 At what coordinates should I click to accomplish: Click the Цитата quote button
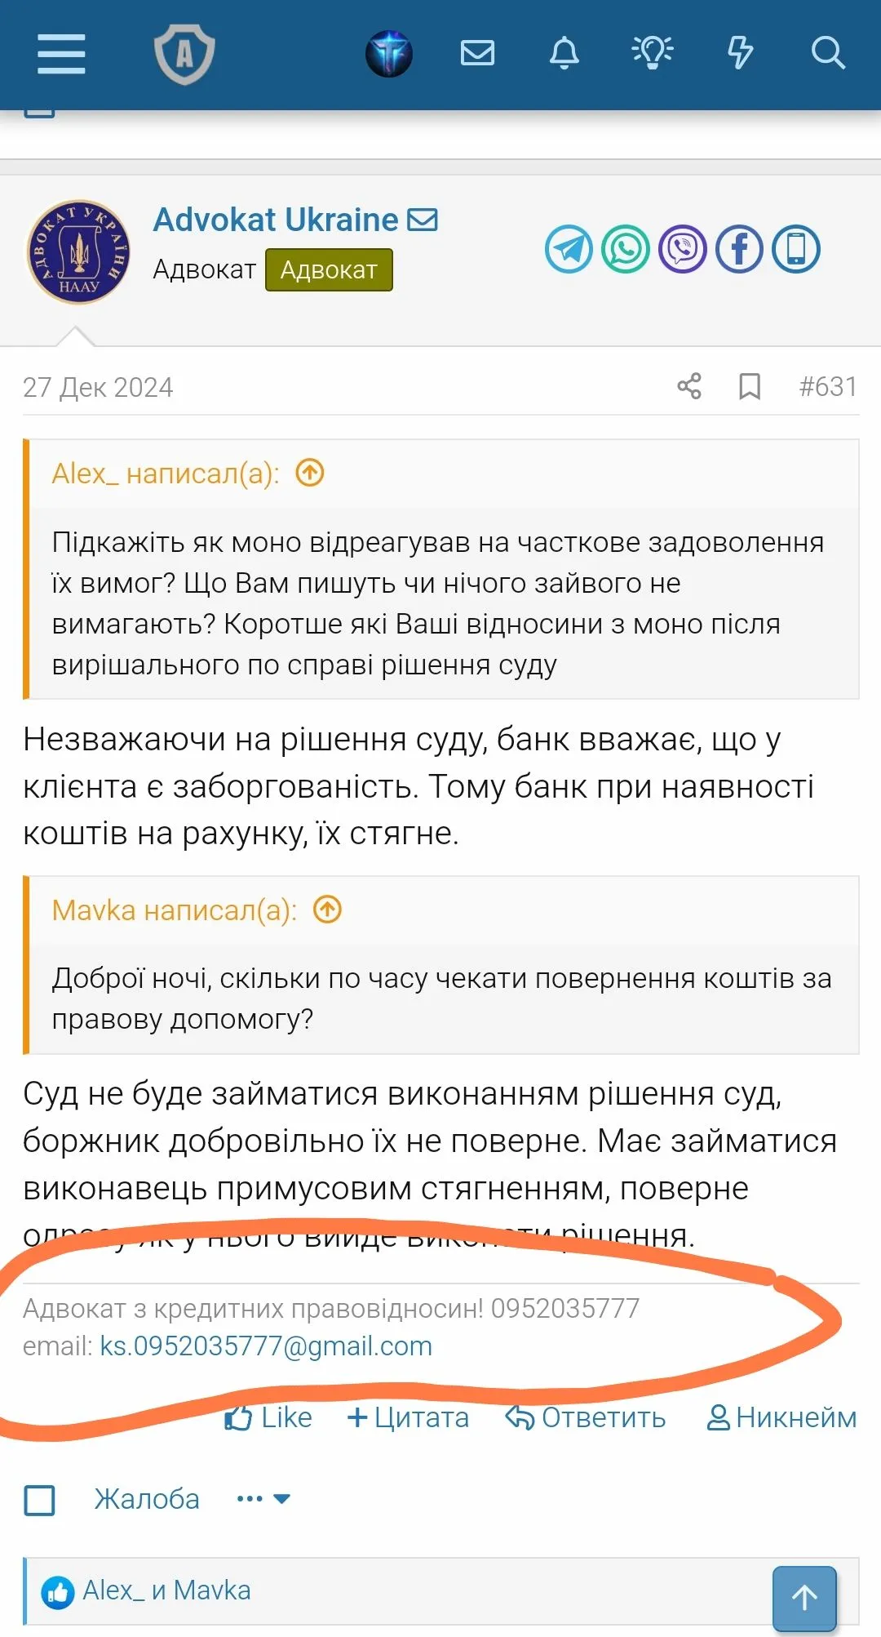click(408, 1418)
